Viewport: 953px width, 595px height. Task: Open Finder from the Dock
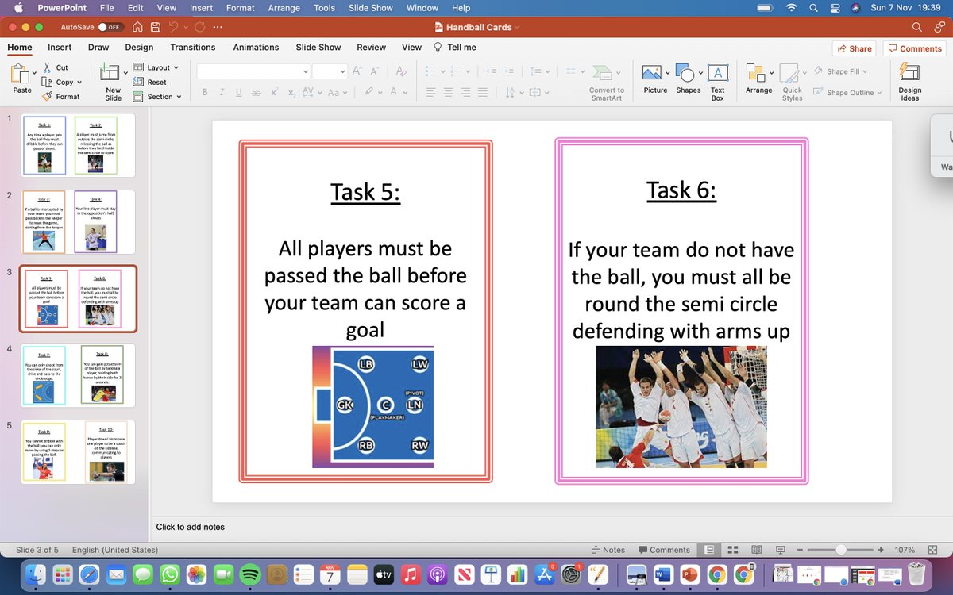point(37,574)
